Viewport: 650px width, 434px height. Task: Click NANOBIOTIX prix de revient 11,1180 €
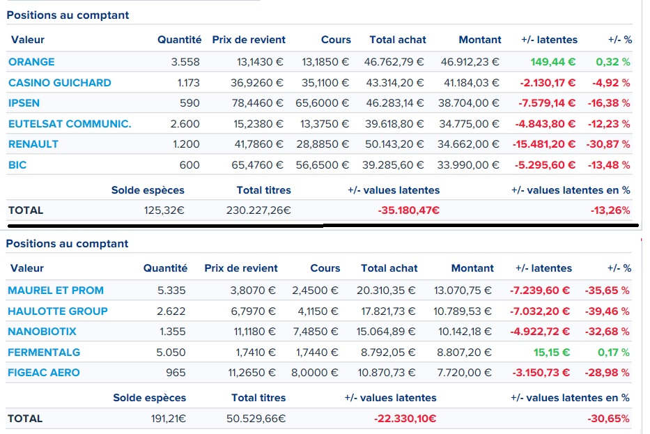coord(254,331)
